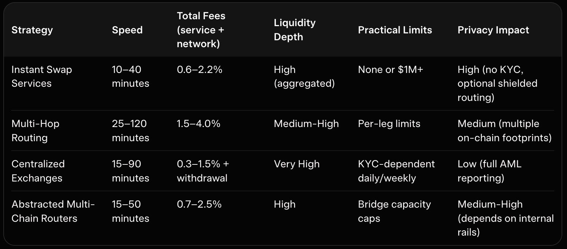This screenshot has height=249, width=567.
Task: Click the Low (full AML reporting) cell
Action: coord(489,171)
